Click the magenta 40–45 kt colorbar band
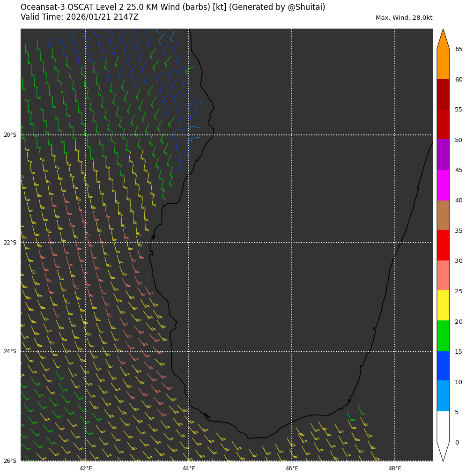 pyautogui.click(x=443, y=185)
